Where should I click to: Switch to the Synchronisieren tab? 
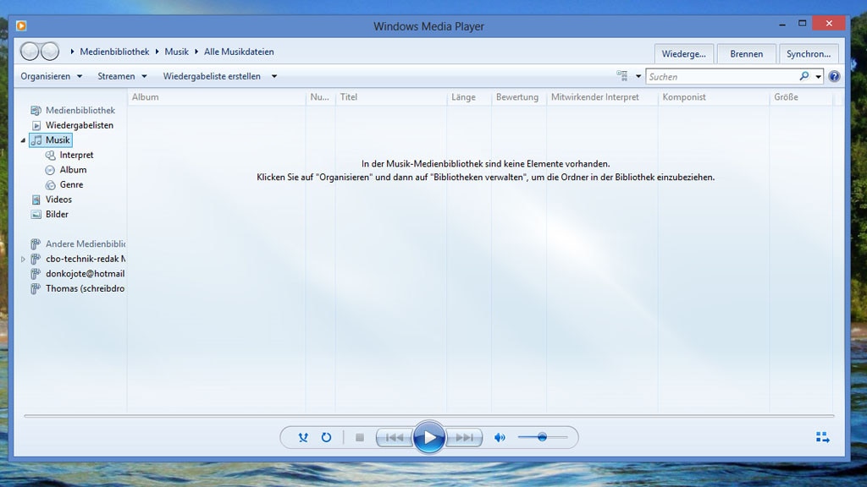(808, 53)
